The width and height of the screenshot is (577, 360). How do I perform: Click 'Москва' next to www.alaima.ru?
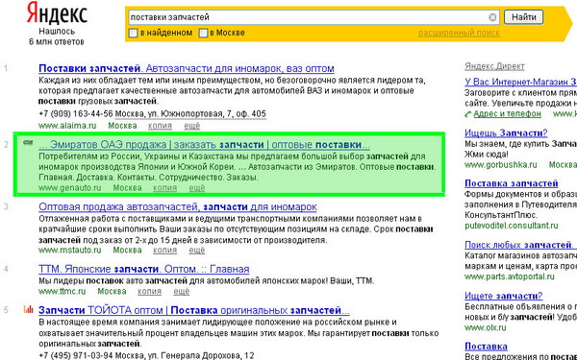(122, 126)
